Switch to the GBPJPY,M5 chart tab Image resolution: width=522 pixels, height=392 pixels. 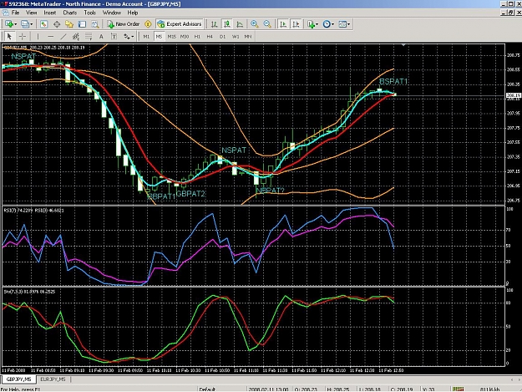point(18,379)
